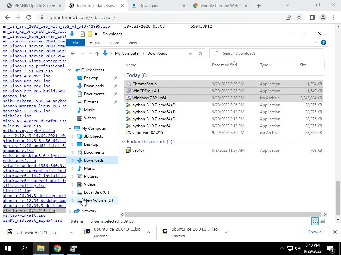341x255 pixels.
Task: Click the Search Downloads field
Action: [266, 53]
